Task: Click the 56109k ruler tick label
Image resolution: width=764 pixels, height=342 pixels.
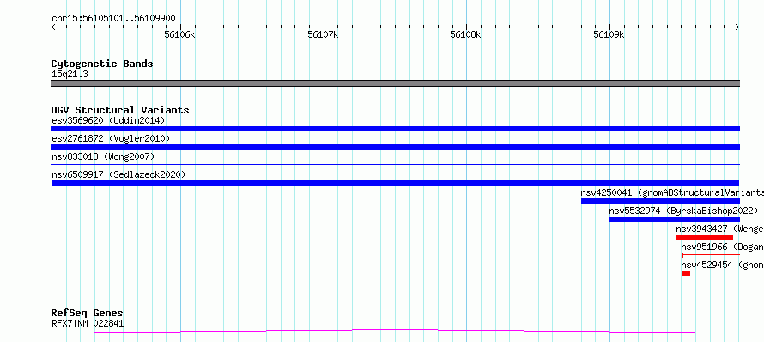Action: point(609,34)
